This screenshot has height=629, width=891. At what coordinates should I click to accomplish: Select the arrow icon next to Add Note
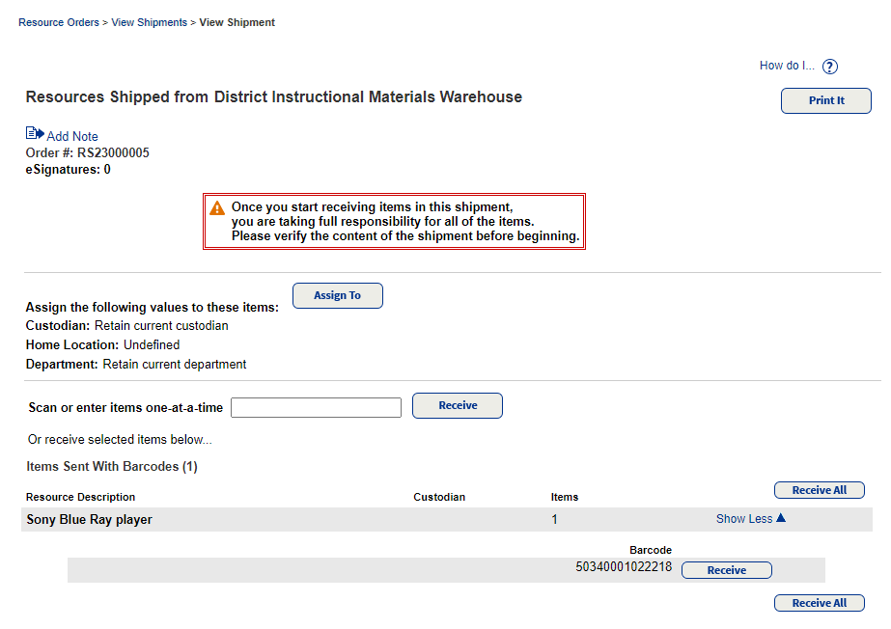[39, 135]
